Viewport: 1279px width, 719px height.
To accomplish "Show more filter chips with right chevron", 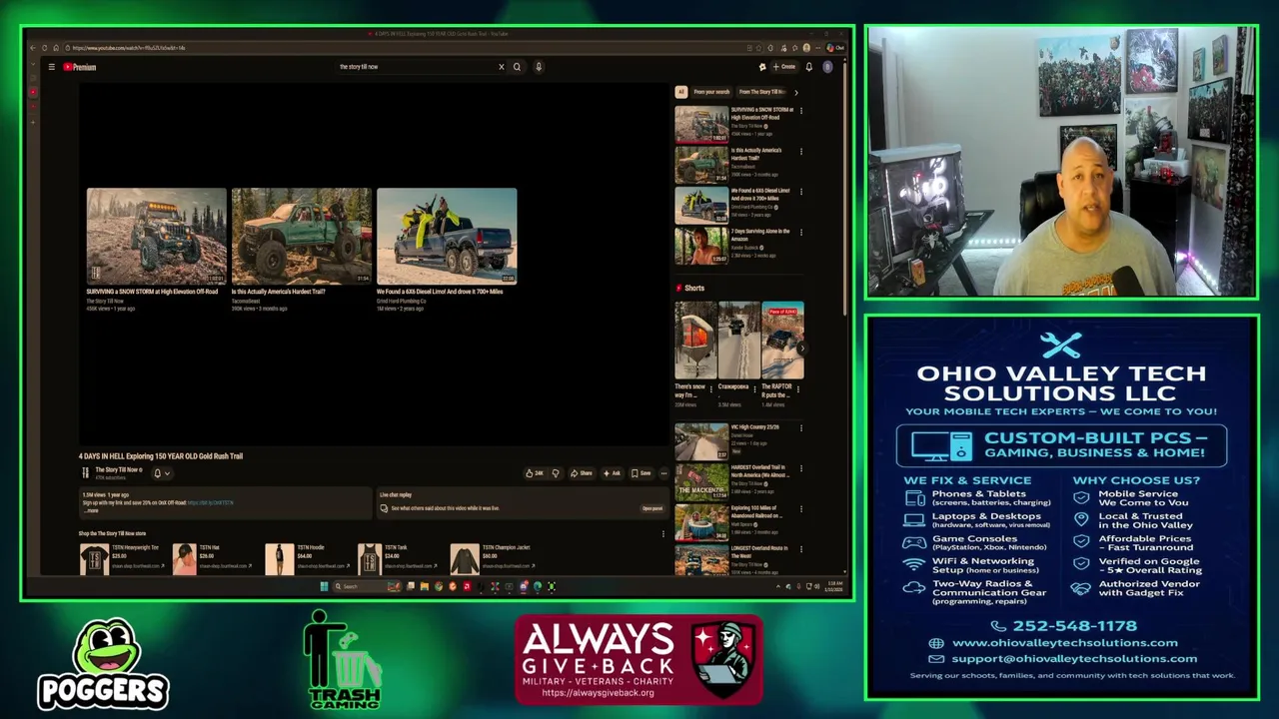I will click(x=796, y=92).
